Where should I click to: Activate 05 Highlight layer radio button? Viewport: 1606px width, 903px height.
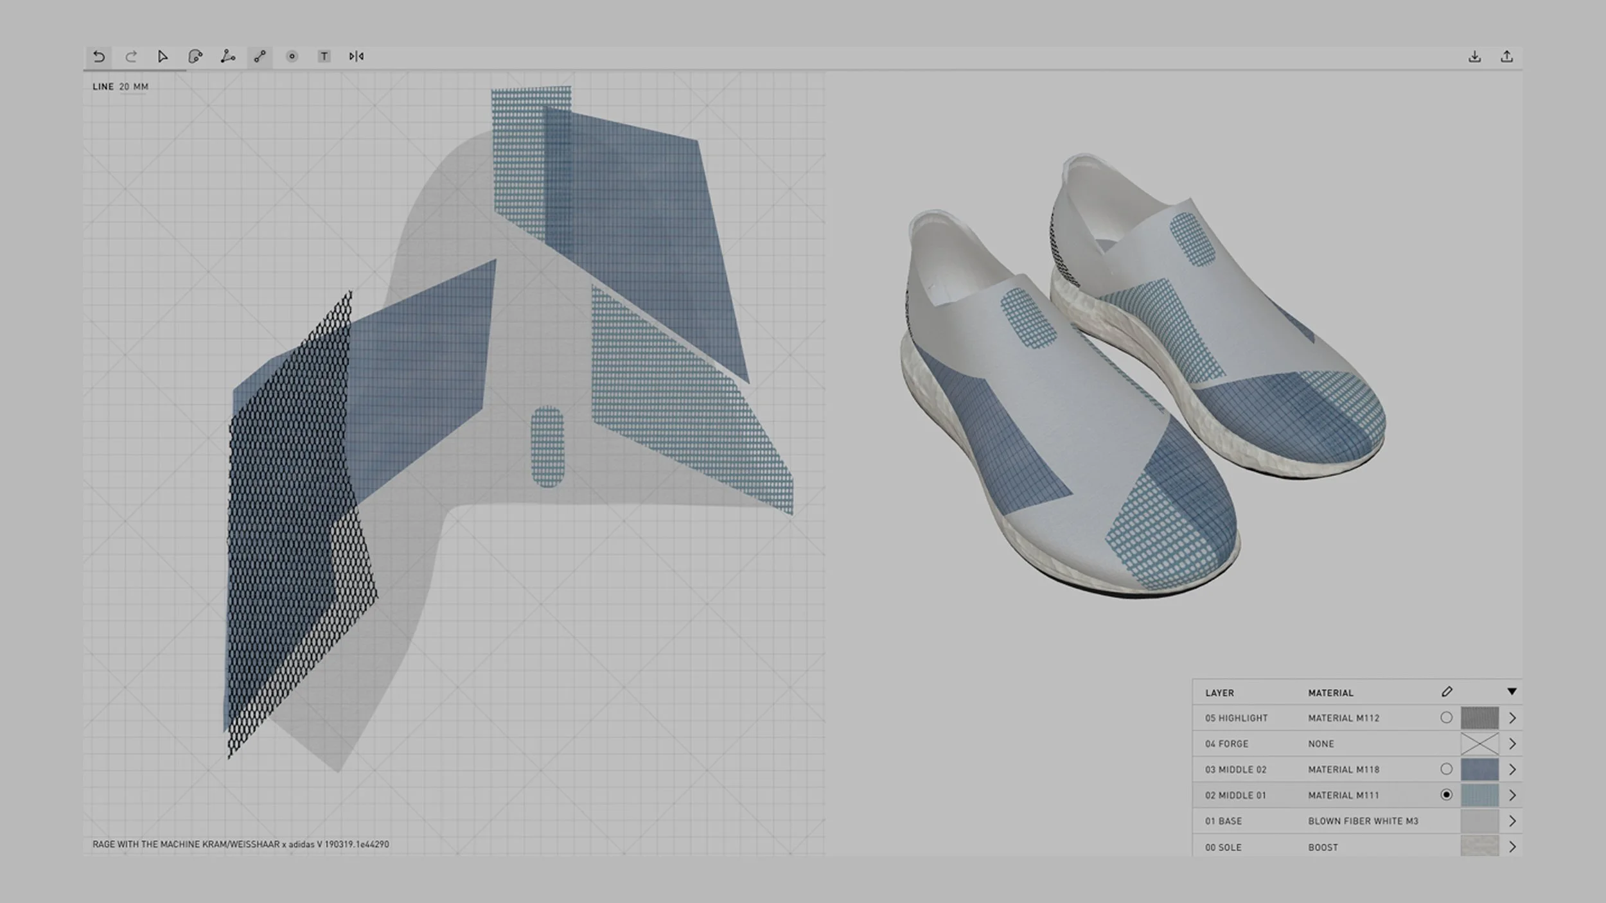pyautogui.click(x=1446, y=717)
